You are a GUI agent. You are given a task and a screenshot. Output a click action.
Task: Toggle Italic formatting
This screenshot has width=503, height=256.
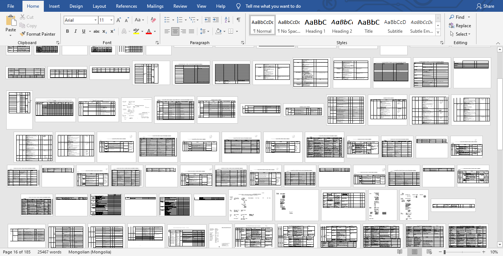[x=75, y=31]
